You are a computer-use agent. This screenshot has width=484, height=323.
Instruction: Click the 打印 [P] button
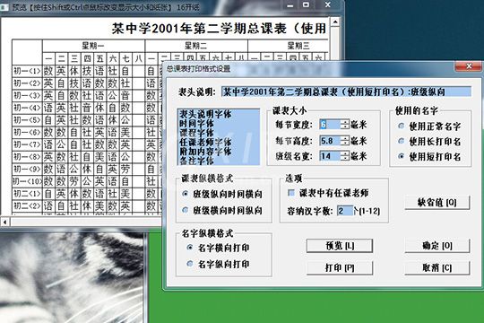(x=340, y=267)
